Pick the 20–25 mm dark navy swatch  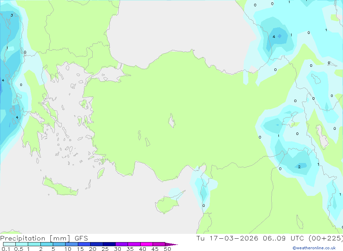[x=96, y=244]
